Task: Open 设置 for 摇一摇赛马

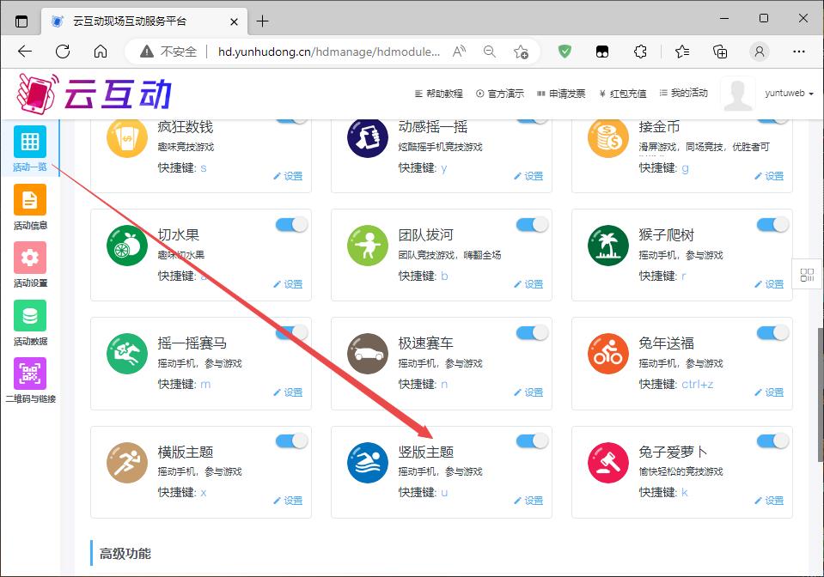Action: (289, 392)
